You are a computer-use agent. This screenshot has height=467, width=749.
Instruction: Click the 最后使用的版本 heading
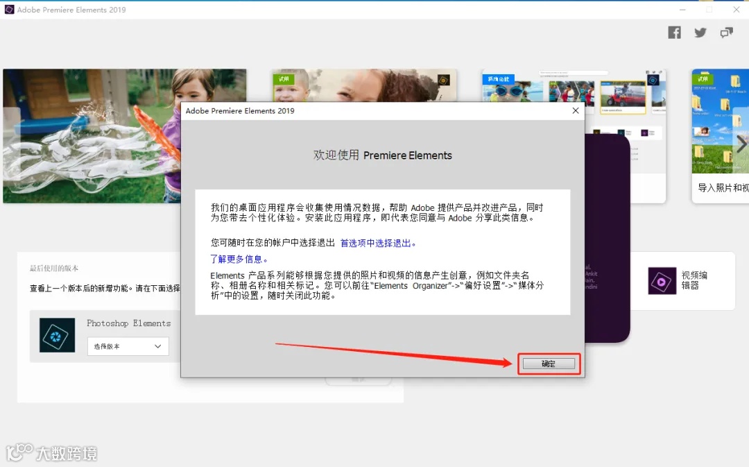54,268
